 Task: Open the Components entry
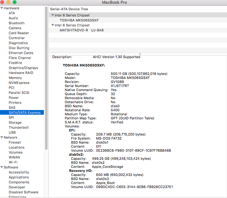click(x=19, y=182)
